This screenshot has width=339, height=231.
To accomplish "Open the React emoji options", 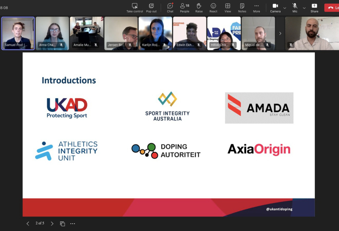I will click(213, 8).
